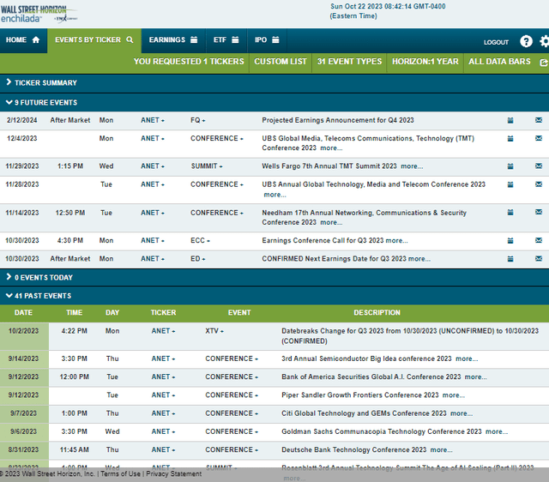Add Wells Fargo TMT Summit to calendar
Screen dimensions: 549x482
click(x=510, y=166)
